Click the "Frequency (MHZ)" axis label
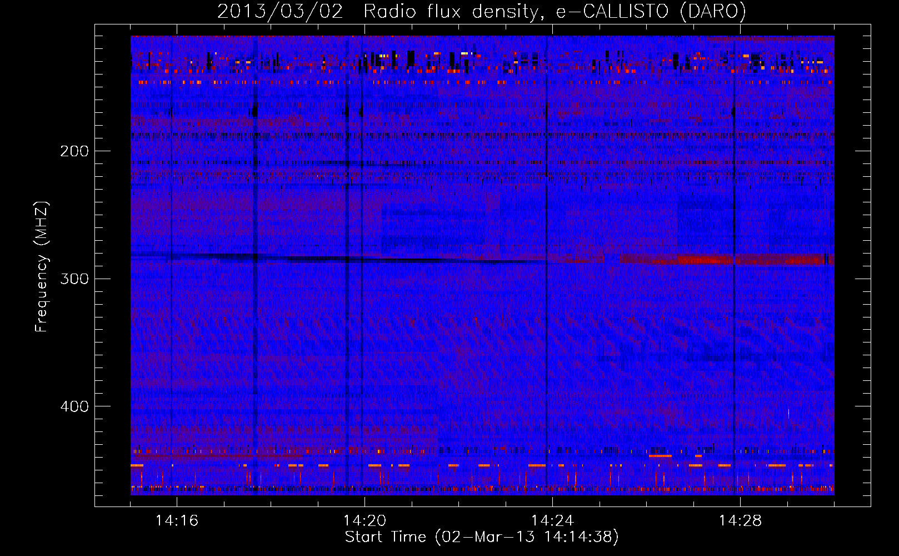The image size is (899, 556). [x=42, y=267]
